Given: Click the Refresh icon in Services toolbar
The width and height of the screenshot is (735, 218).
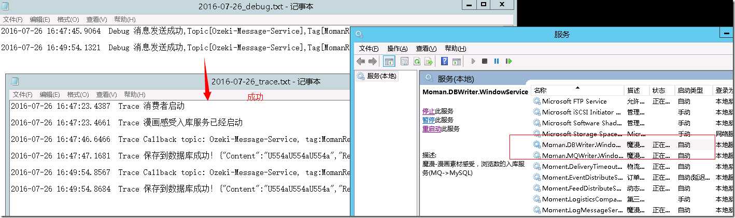Looking at the screenshot, I should point(416,62).
